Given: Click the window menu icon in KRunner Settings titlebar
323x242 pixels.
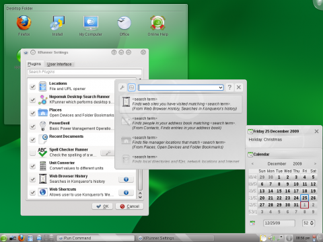Looking at the screenshot, I should point(26,52).
